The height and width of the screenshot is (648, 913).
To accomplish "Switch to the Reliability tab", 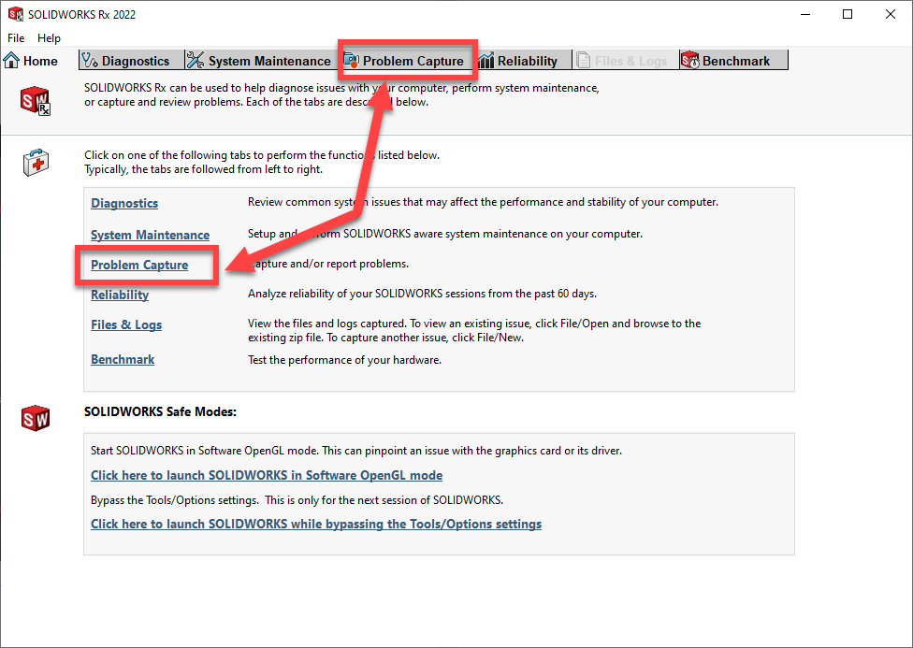I will (527, 61).
